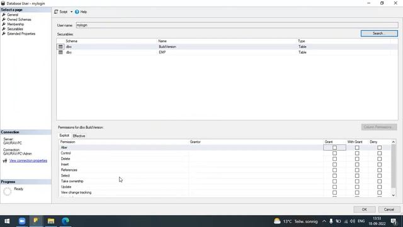403x227 pixels.
Task: Click the microphone tray icon
Action: [331, 221]
